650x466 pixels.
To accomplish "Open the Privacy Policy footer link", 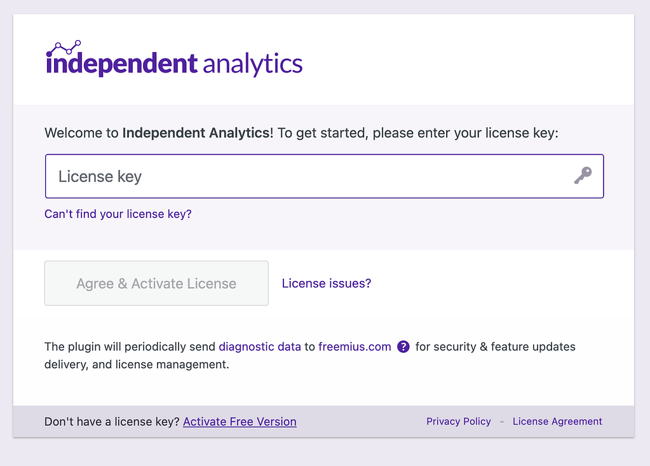I will tap(458, 421).
